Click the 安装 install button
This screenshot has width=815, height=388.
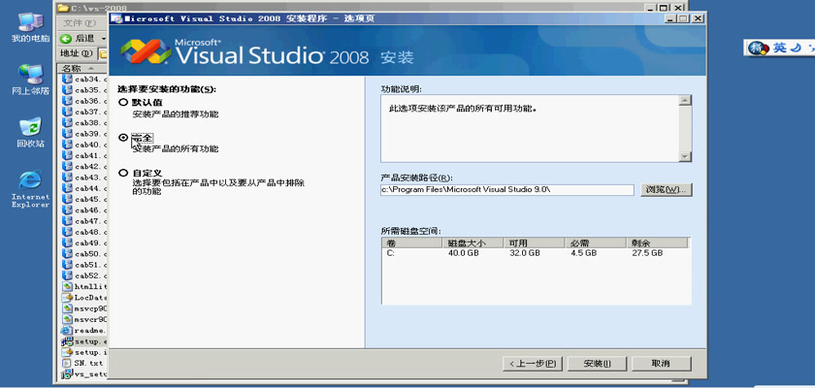click(x=598, y=364)
